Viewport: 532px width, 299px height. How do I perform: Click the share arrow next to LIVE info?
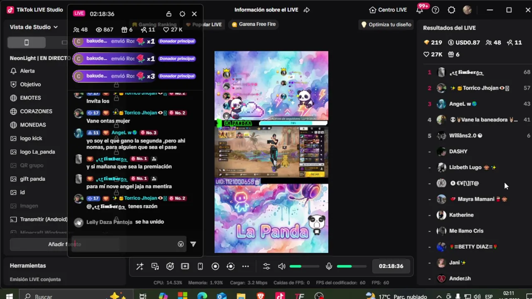[307, 10]
